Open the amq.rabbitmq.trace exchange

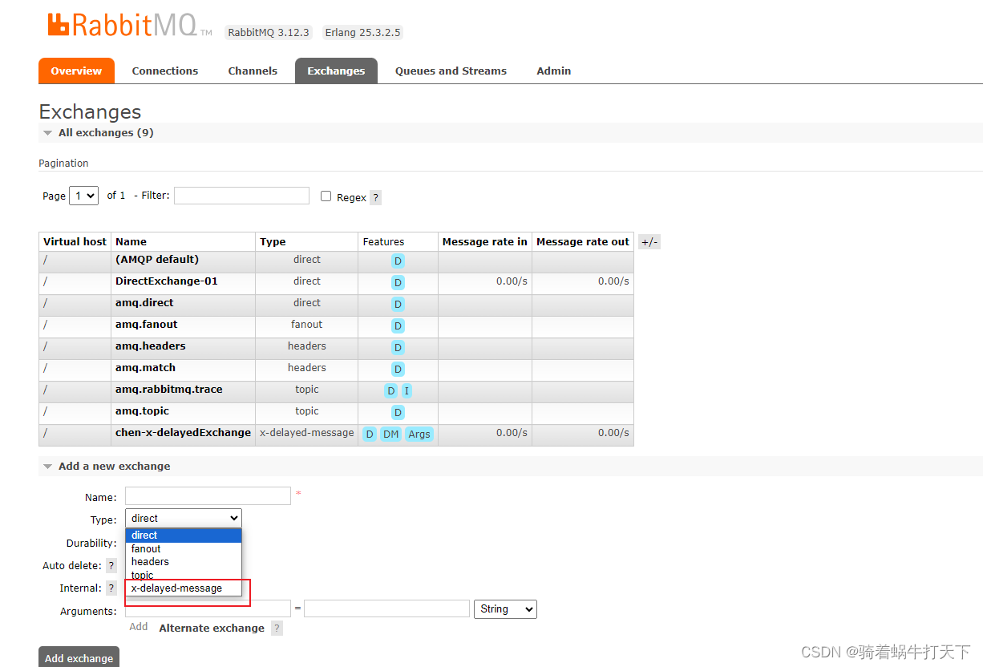[169, 390]
